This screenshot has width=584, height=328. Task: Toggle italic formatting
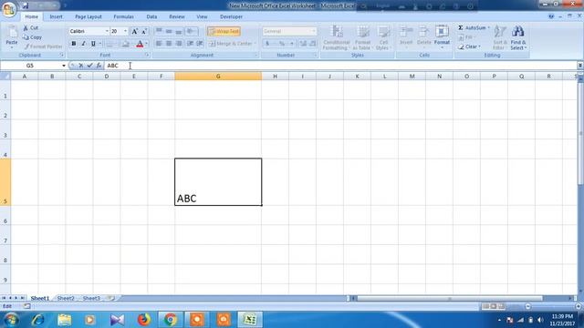tap(83, 44)
